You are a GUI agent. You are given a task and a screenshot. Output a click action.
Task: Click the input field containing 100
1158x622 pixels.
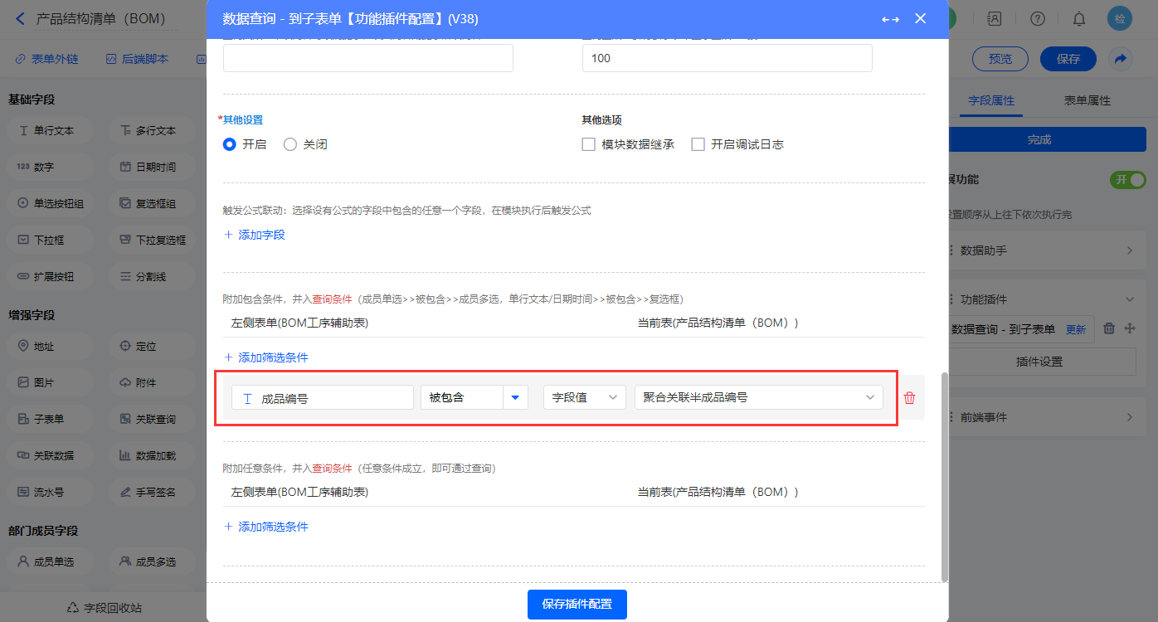coord(727,59)
